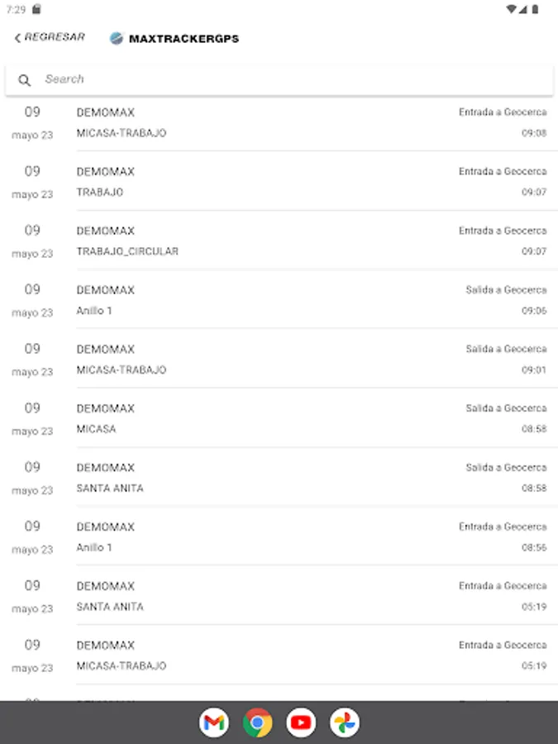The image size is (558, 744).
Task: Select SANTA ANITA exit at 08:58
Action: tap(311, 478)
